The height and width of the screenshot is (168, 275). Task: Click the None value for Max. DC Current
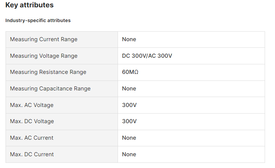click(129, 154)
